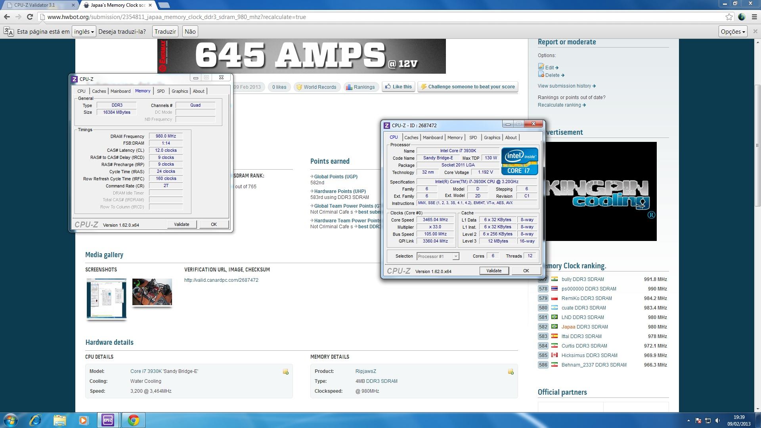Click Recalculate ranking link
The height and width of the screenshot is (428, 761).
coord(561,105)
